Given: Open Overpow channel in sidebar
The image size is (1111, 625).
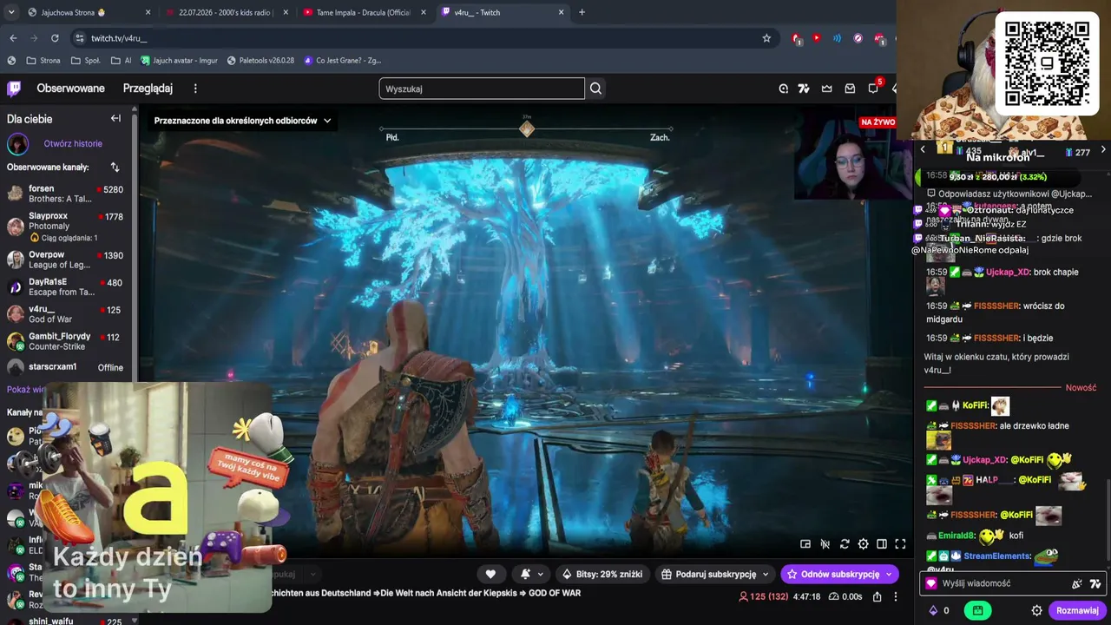Looking at the screenshot, I should point(66,260).
